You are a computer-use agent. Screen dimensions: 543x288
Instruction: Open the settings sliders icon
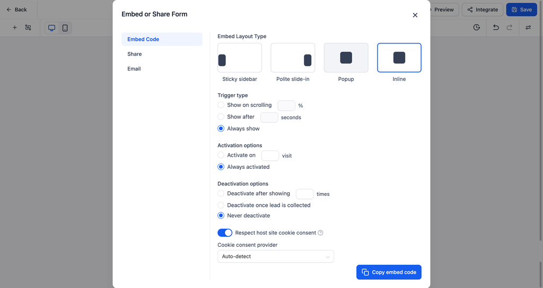[x=528, y=28]
